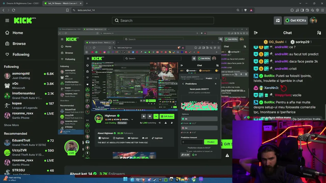The width and height of the screenshot is (326, 183).
Task: Open EduardTroll from Recommended
Action: (x=29, y=142)
